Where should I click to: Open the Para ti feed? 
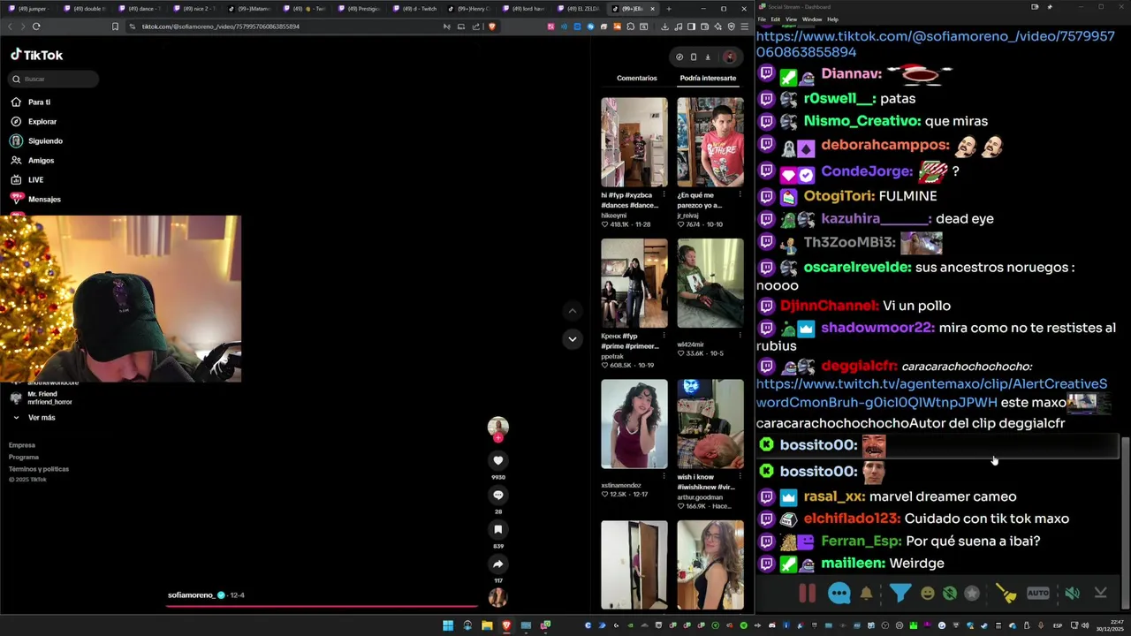click(x=39, y=102)
